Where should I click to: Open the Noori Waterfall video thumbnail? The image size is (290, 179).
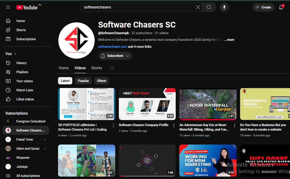[208, 104]
